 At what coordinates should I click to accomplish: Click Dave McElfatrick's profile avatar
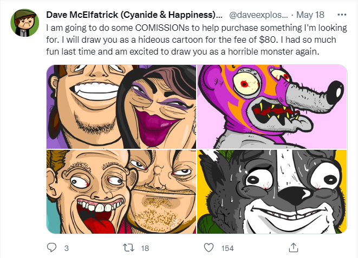[25, 23]
